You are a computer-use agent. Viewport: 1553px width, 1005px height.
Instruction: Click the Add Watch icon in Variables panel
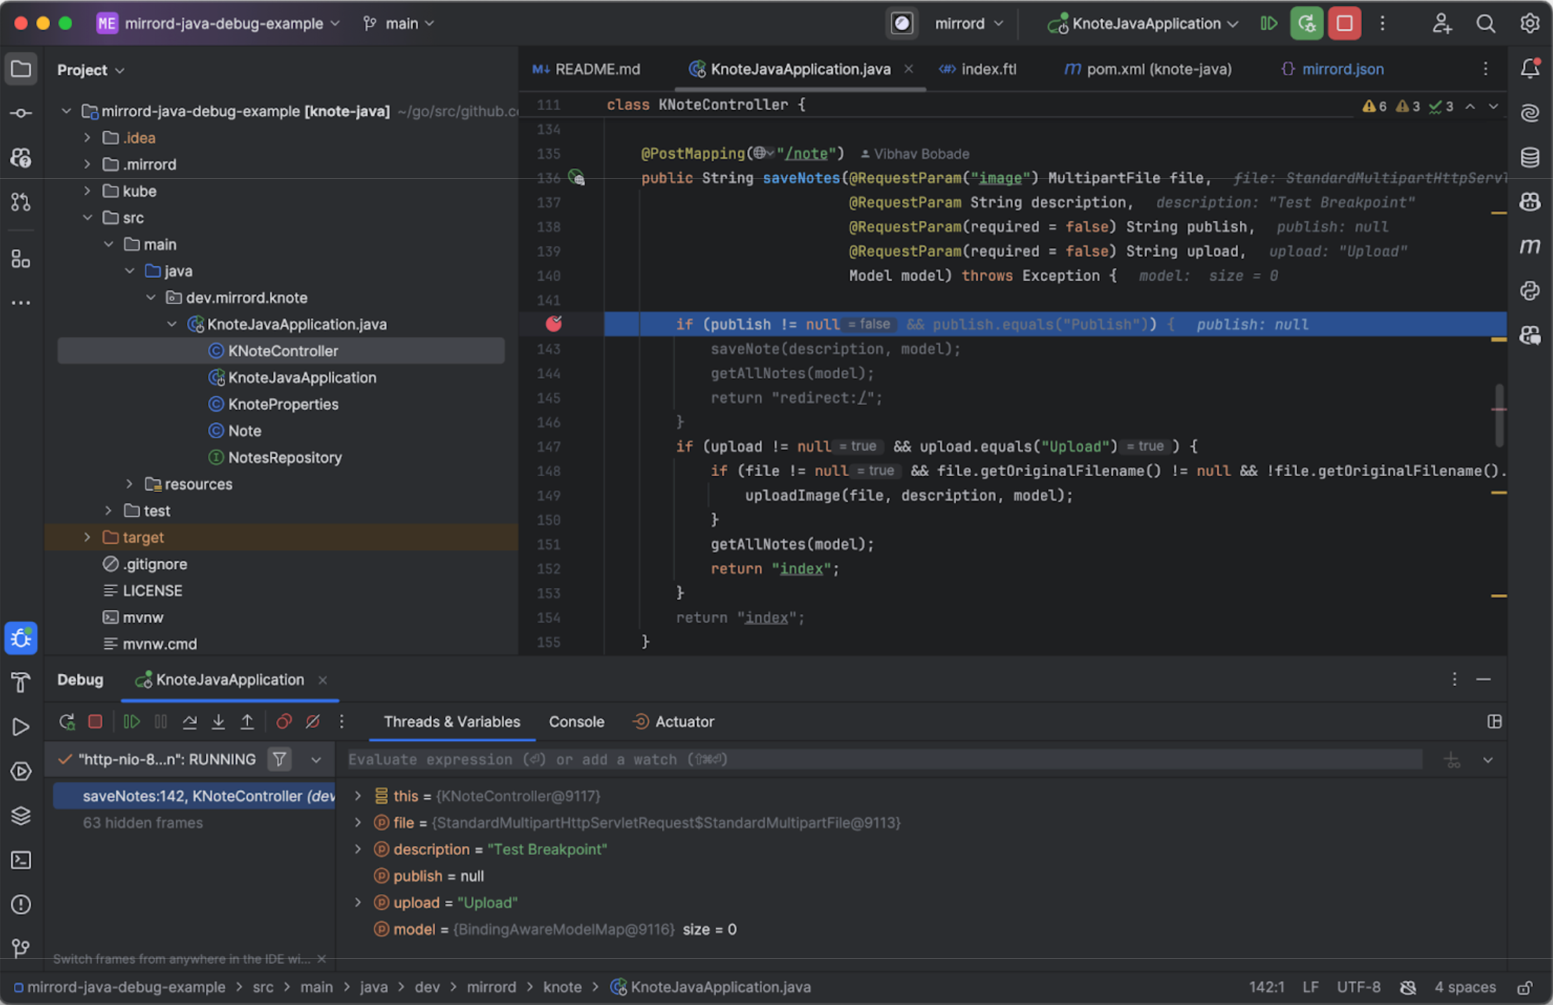point(1452,760)
